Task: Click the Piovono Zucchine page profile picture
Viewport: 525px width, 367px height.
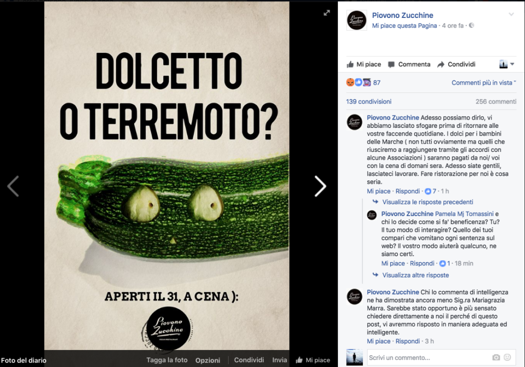Action: pyautogui.click(x=357, y=20)
